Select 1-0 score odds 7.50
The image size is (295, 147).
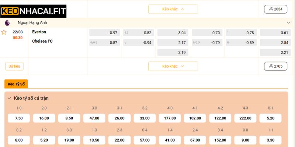19,118
